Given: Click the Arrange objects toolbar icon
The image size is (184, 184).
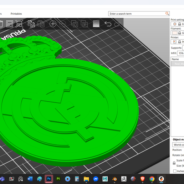Looking at the screenshot, I should pos(10,24).
